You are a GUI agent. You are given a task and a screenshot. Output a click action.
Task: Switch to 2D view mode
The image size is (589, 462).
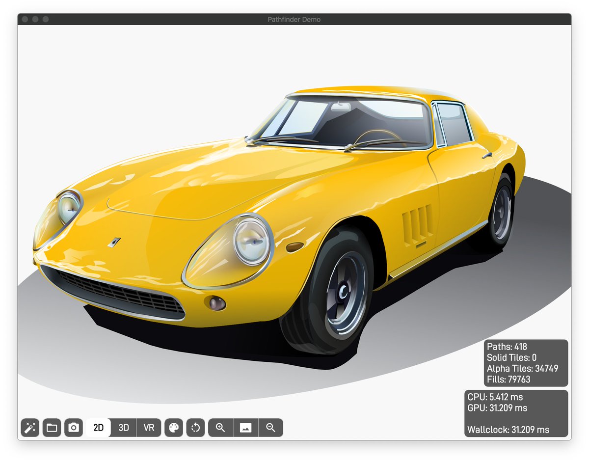(x=99, y=428)
